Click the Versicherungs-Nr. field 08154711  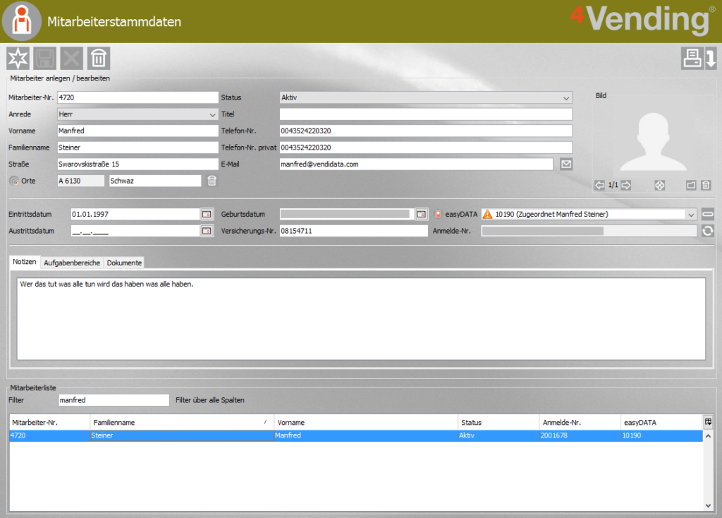point(354,231)
